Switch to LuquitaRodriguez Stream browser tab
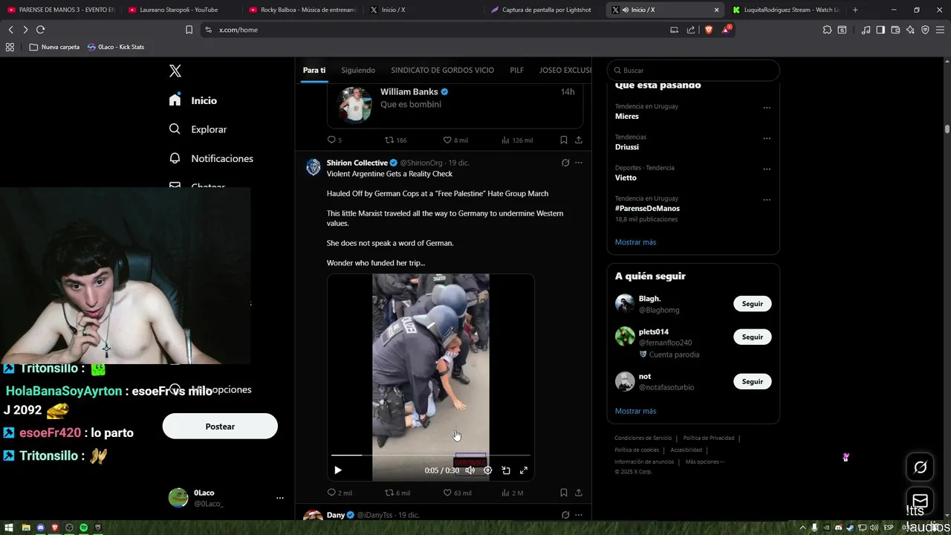951x535 pixels. [x=786, y=10]
